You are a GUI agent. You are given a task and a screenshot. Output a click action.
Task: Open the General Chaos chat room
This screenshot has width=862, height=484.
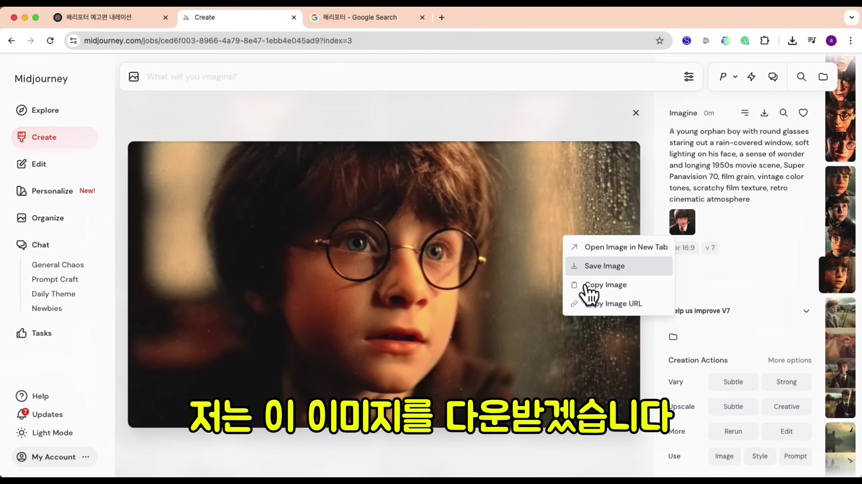click(58, 265)
